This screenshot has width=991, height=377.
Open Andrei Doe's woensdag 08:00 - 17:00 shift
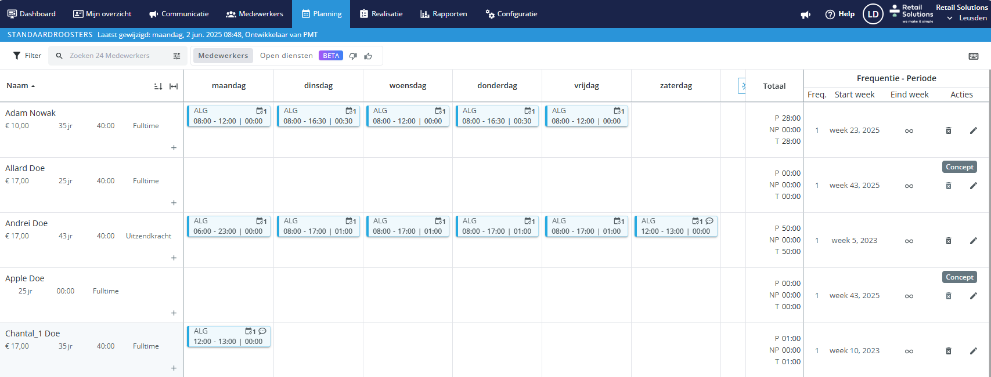click(408, 226)
